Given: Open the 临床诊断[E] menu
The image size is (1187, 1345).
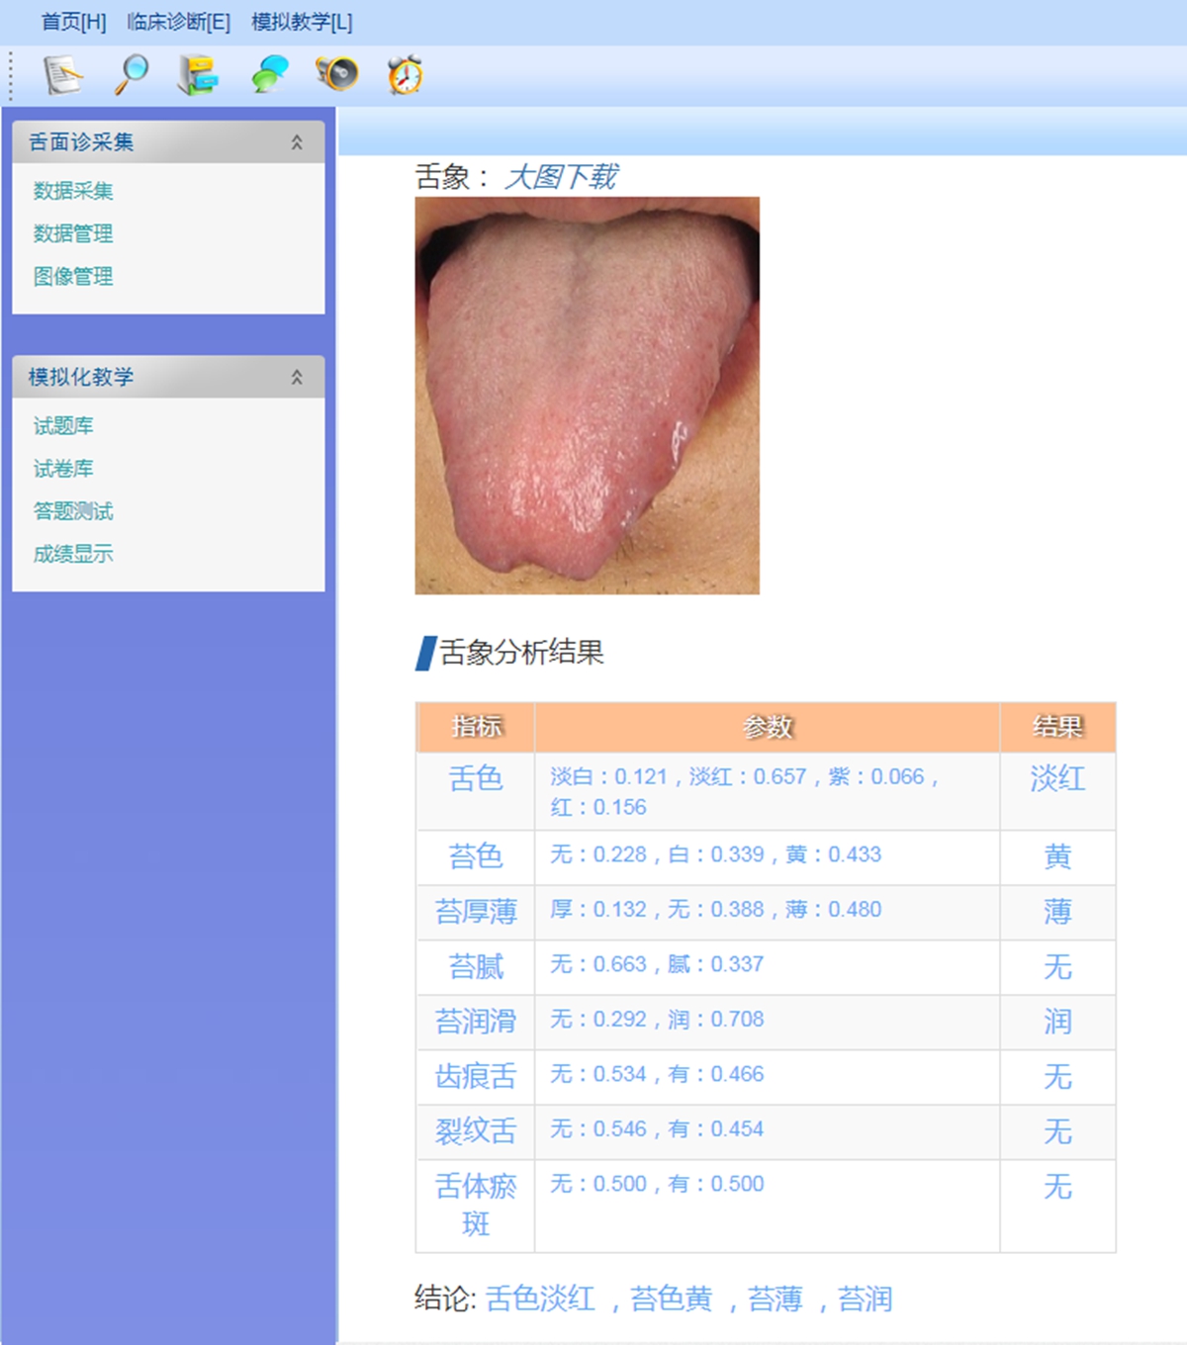Looking at the screenshot, I should click(179, 22).
